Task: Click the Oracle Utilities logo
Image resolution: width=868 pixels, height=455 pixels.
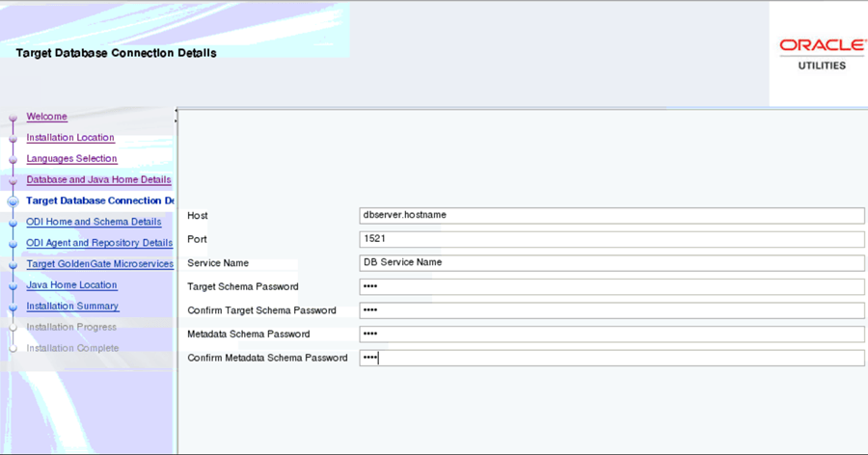Action: [x=822, y=54]
